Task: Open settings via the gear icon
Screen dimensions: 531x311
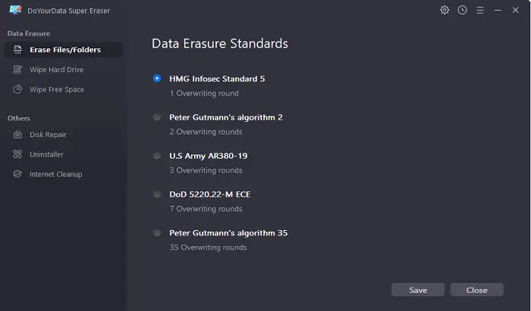Action: click(x=445, y=10)
